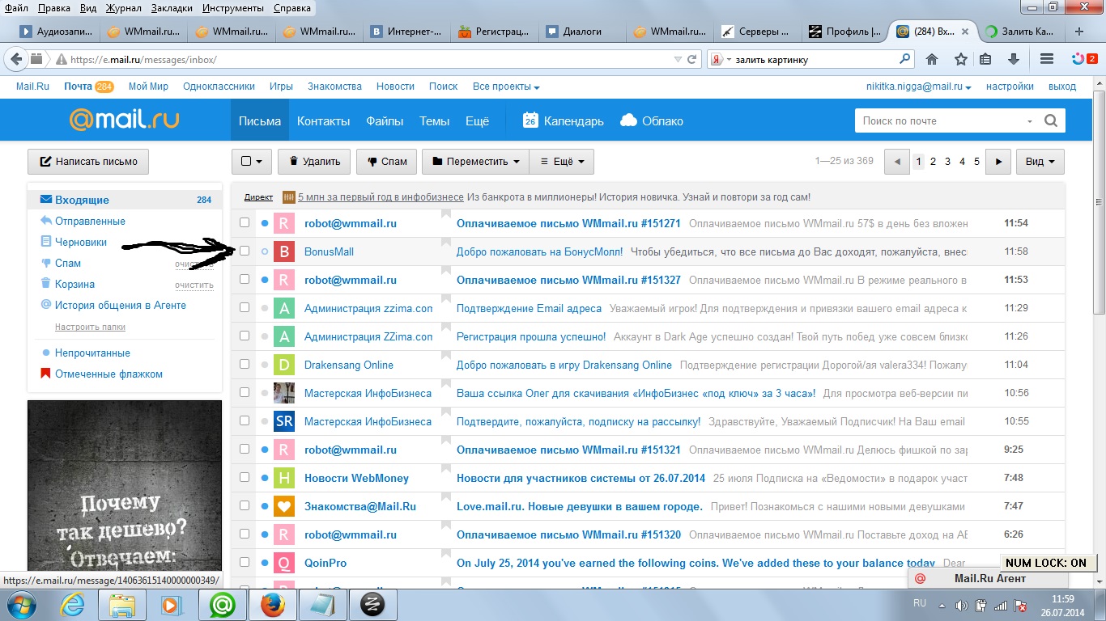Reload the page using the refresh icon
This screenshot has width=1106, height=621.
pos(692,59)
